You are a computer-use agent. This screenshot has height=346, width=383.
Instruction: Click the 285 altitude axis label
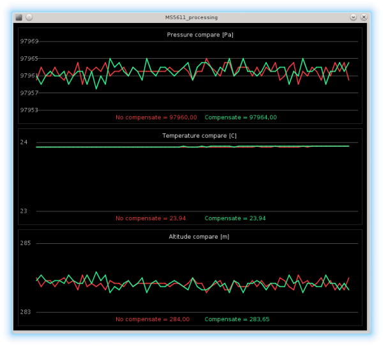point(26,243)
